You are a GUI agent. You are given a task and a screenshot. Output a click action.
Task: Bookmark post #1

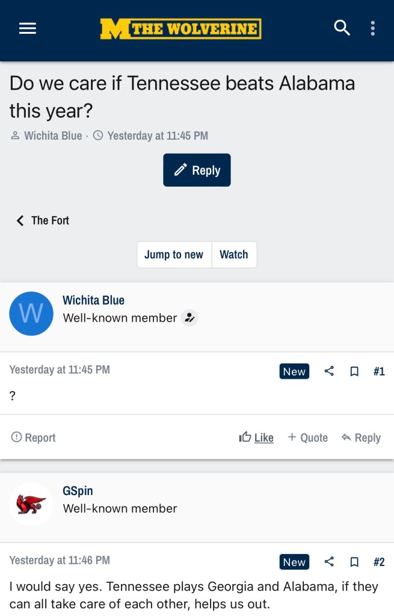pyautogui.click(x=354, y=372)
